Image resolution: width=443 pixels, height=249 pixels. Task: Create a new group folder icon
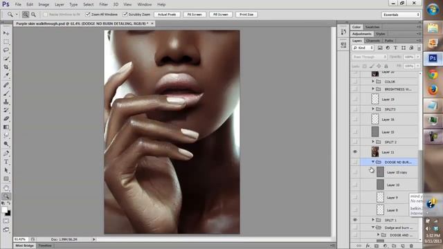tap(394, 246)
